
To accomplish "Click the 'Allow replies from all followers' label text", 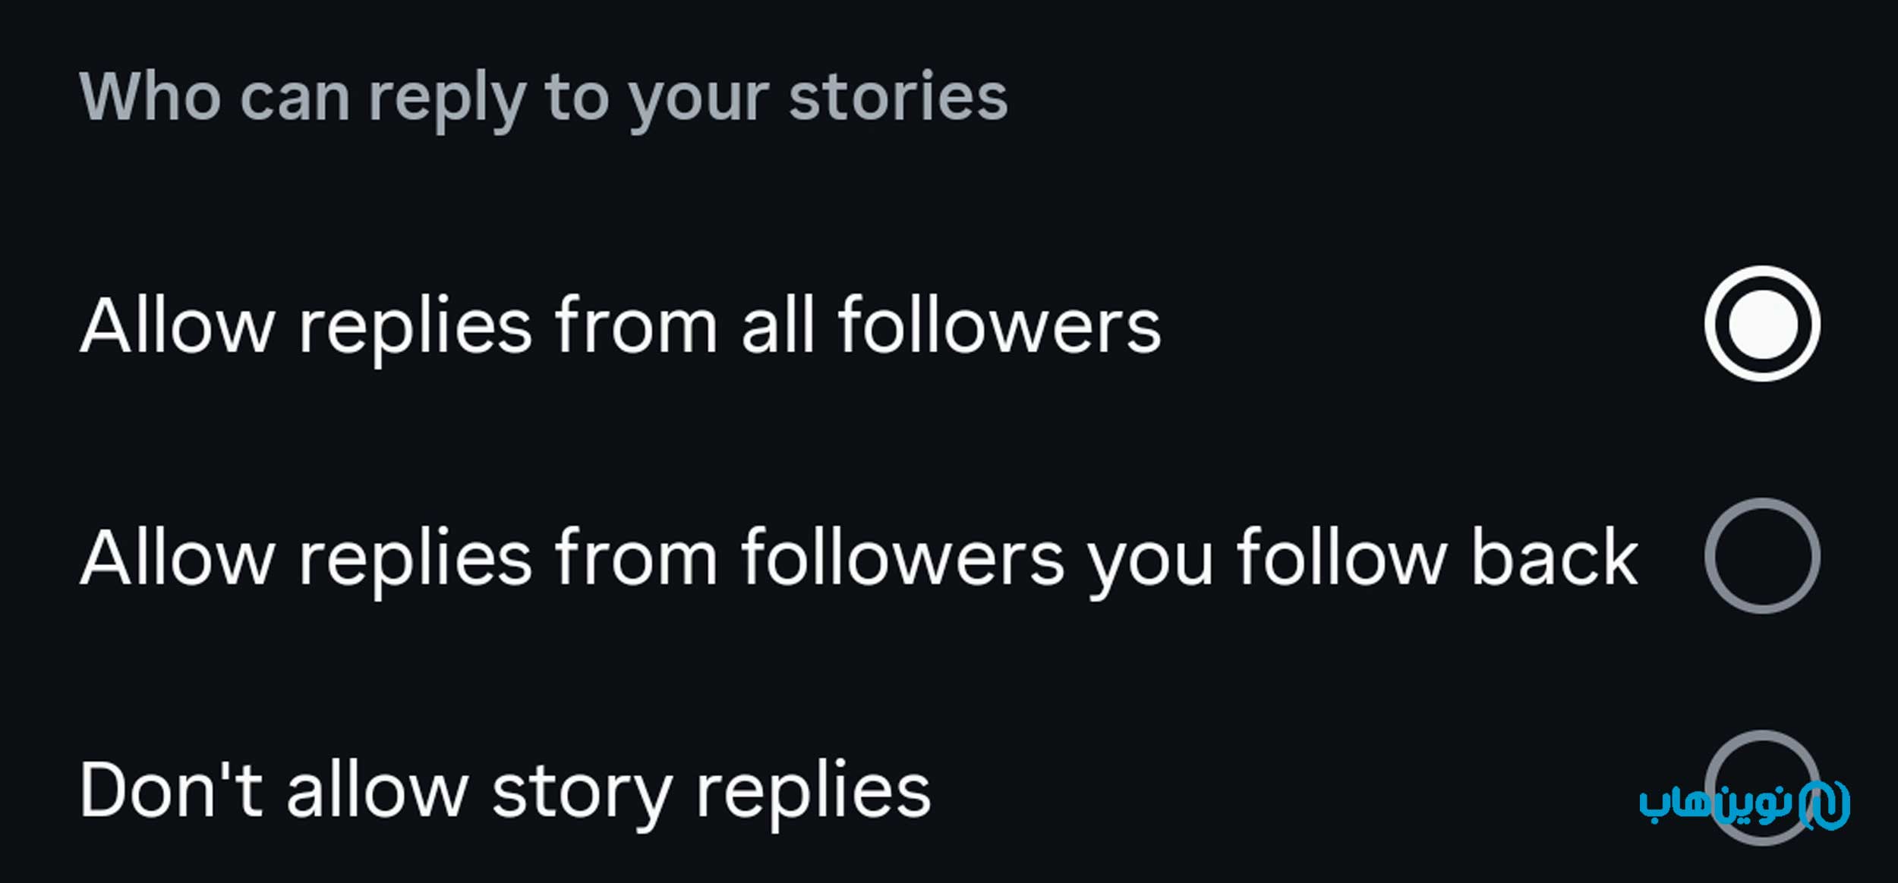I will pos(620,326).
